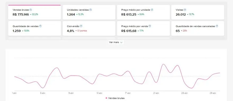Click the 26.012 visits value
Screen dimensions: 233x101
(x=181, y=15)
